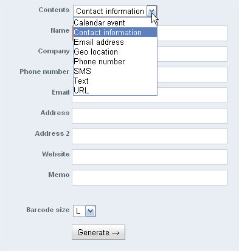Select Phone number list option
The width and height of the screenshot is (239, 251).
pyautogui.click(x=115, y=61)
